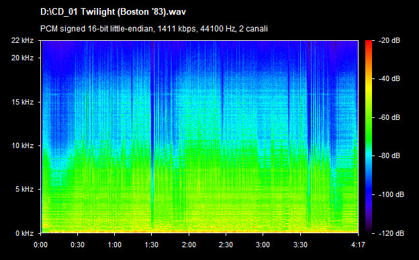The image size is (419, 260).
Task: Click the -60 dB green level on color scale
Action: point(369,117)
